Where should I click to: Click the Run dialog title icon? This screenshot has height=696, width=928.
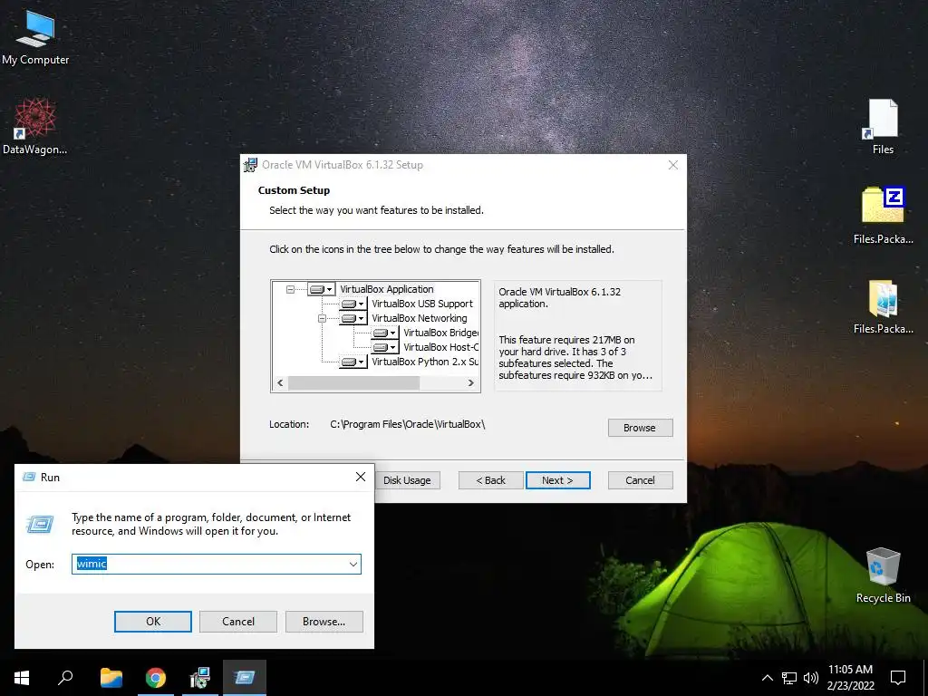(28, 477)
